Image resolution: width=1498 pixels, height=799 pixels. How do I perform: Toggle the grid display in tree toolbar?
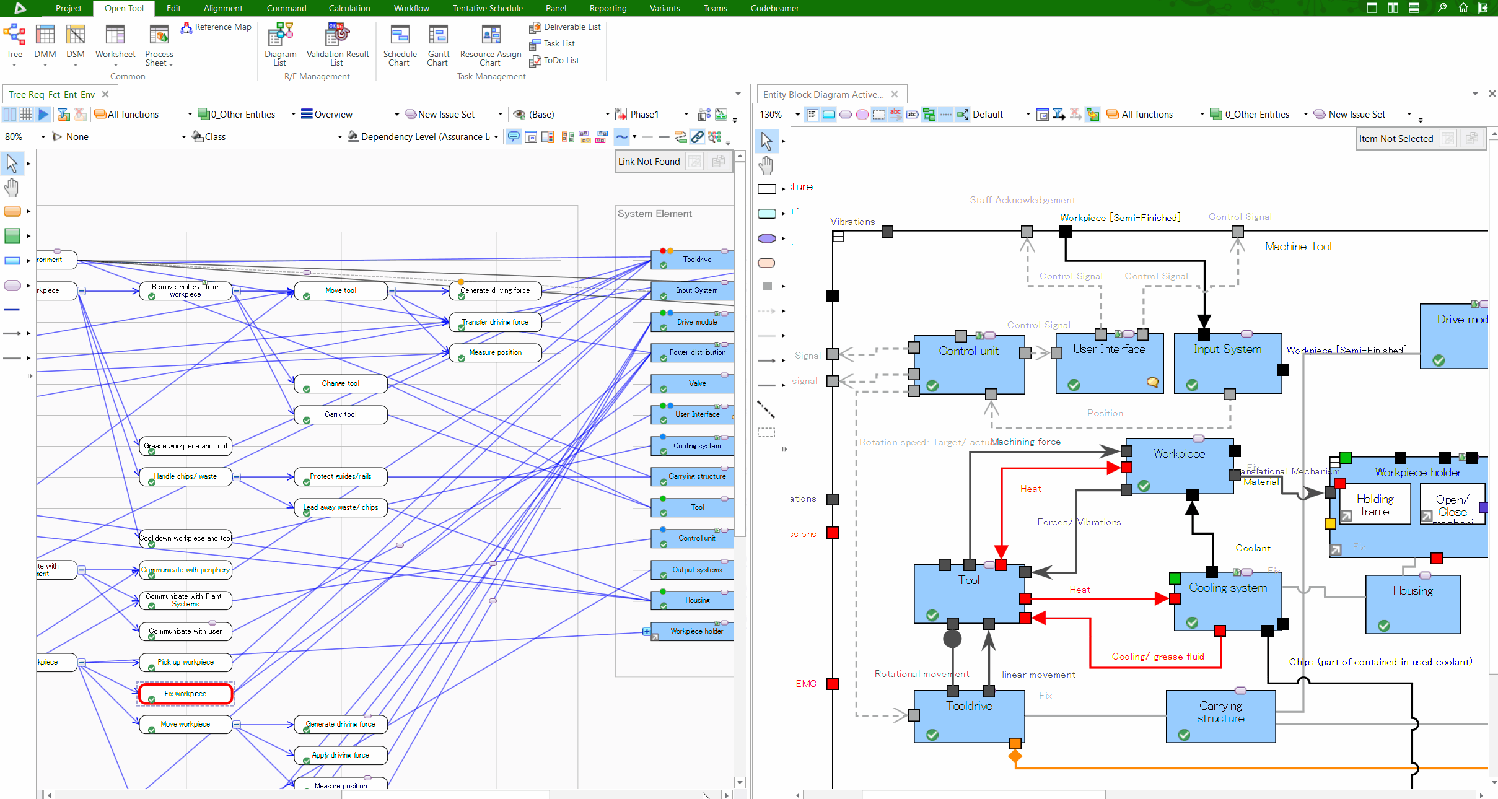26,114
